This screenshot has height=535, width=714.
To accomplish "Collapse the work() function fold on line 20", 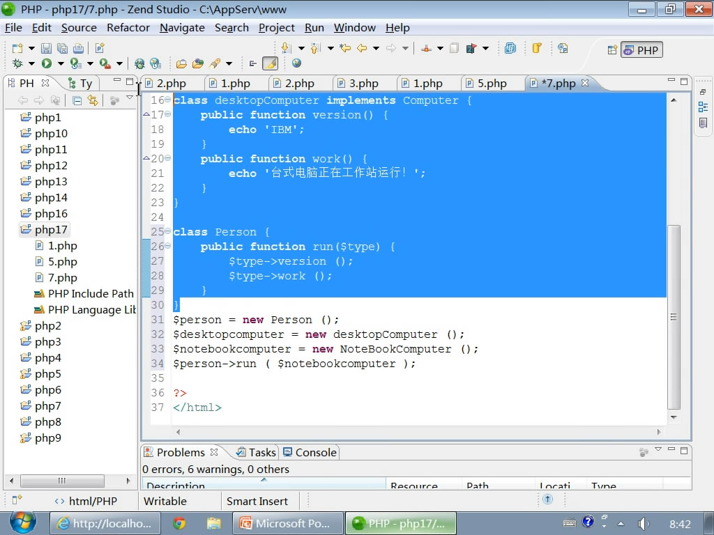I will (x=167, y=158).
